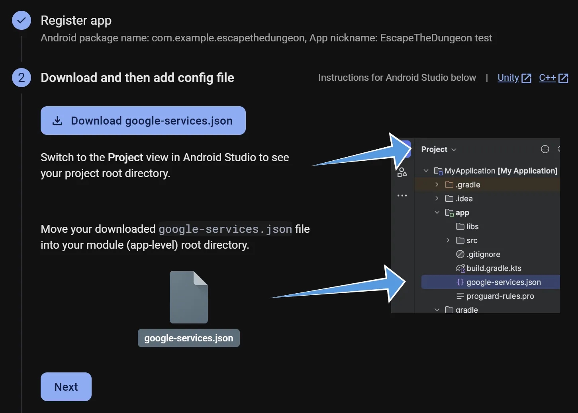Open the Project view dropdown
Image resolution: width=578 pixels, height=413 pixels.
439,149
